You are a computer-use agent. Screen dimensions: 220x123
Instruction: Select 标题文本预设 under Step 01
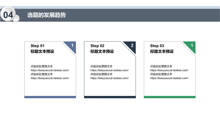[x=42, y=52]
